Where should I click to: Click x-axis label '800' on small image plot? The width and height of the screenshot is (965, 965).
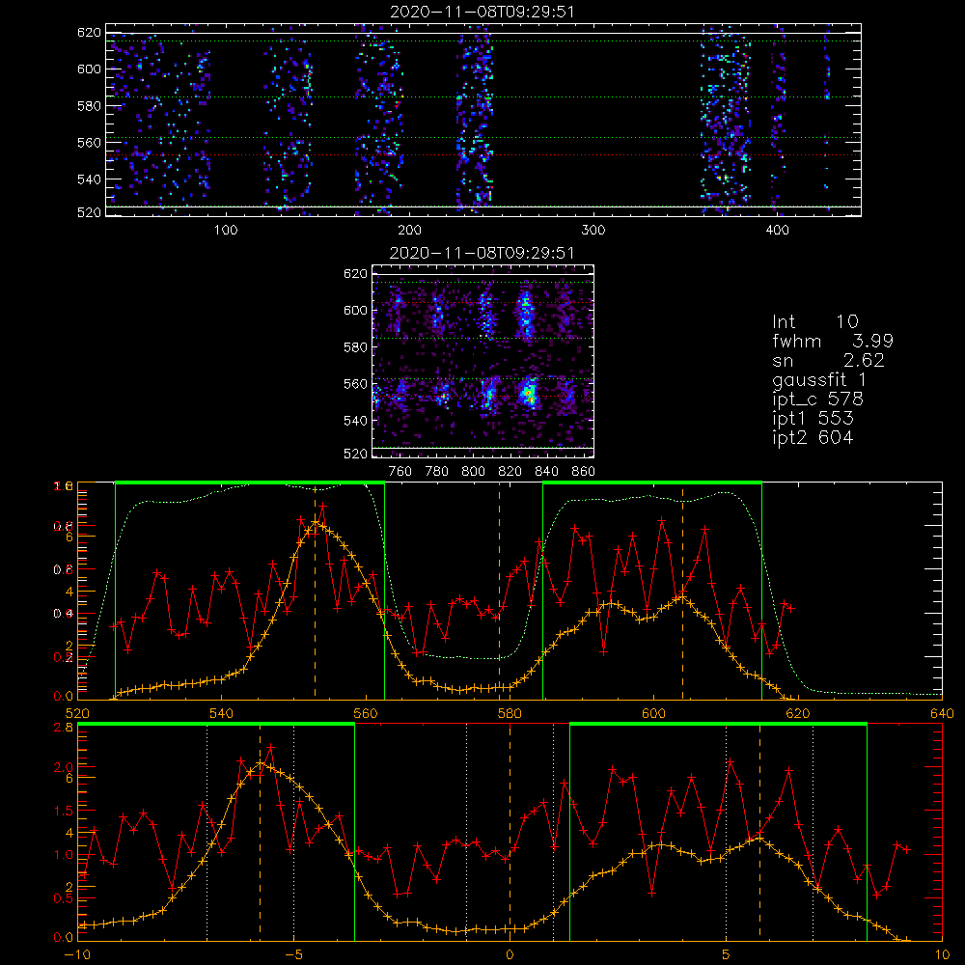point(473,472)
